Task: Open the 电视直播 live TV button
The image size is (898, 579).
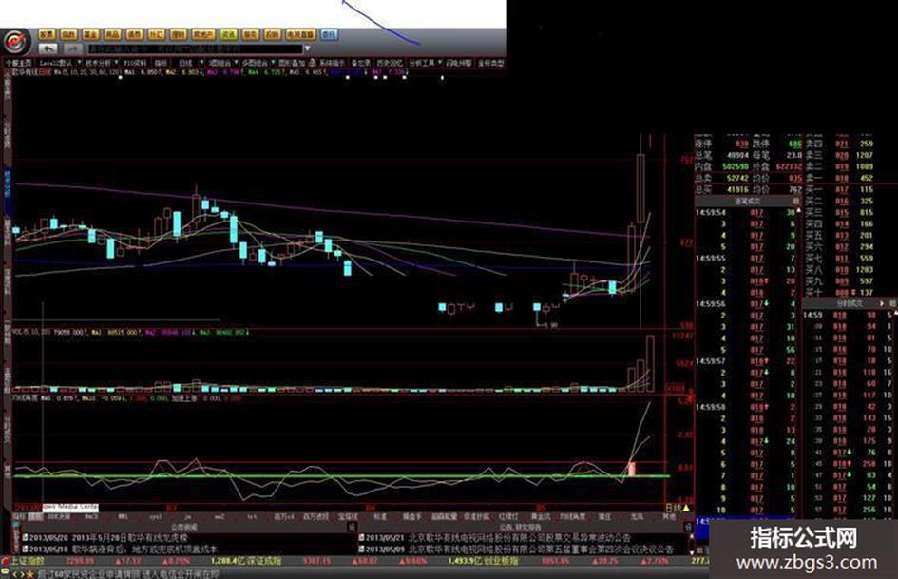Action: (300, 35)
